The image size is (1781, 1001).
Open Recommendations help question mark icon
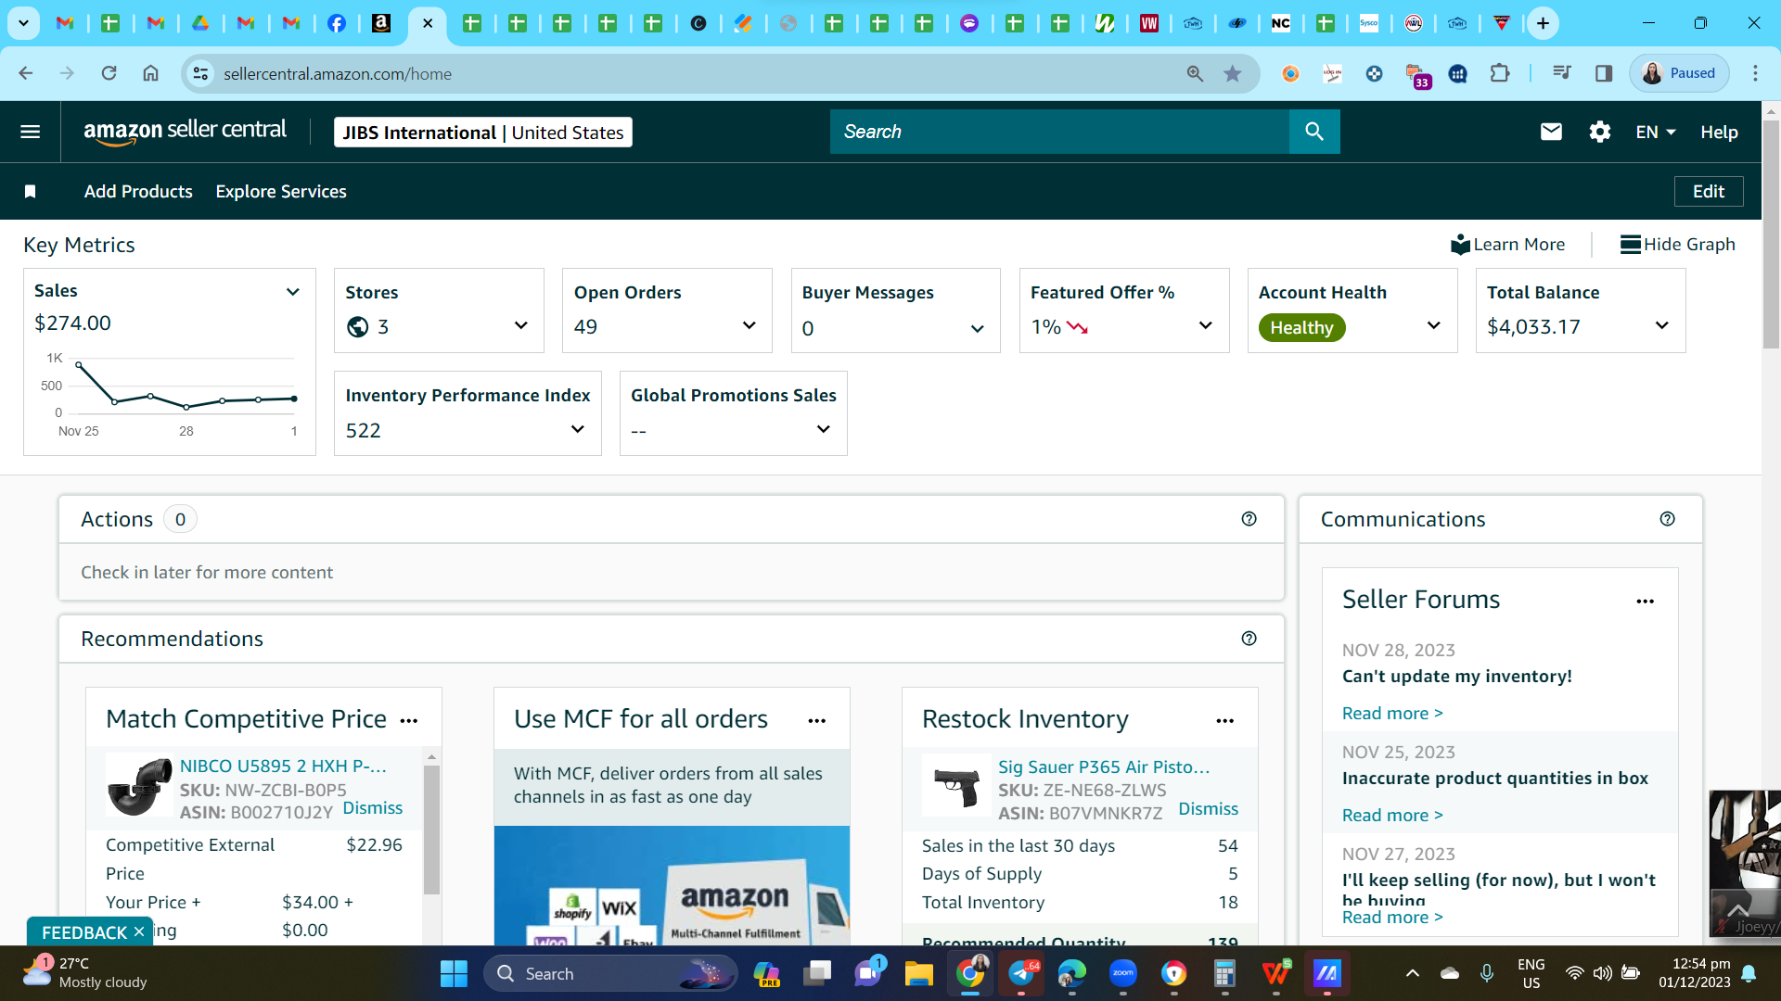[x=1249, y=639]
